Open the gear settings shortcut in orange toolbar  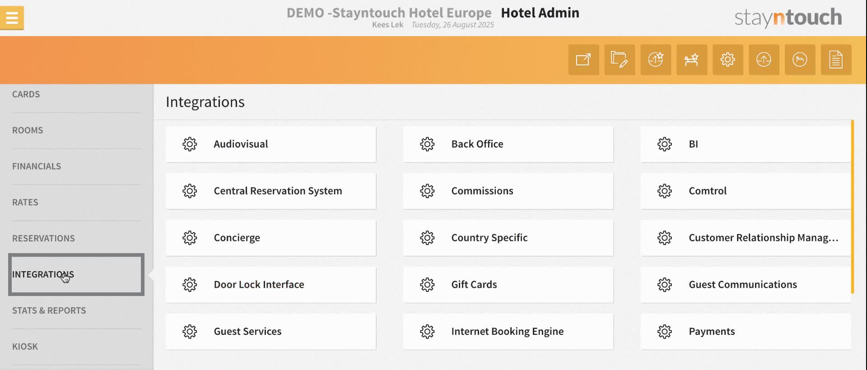point(728,60)
